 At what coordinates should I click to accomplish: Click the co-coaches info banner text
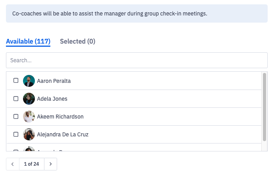(110, 13)
